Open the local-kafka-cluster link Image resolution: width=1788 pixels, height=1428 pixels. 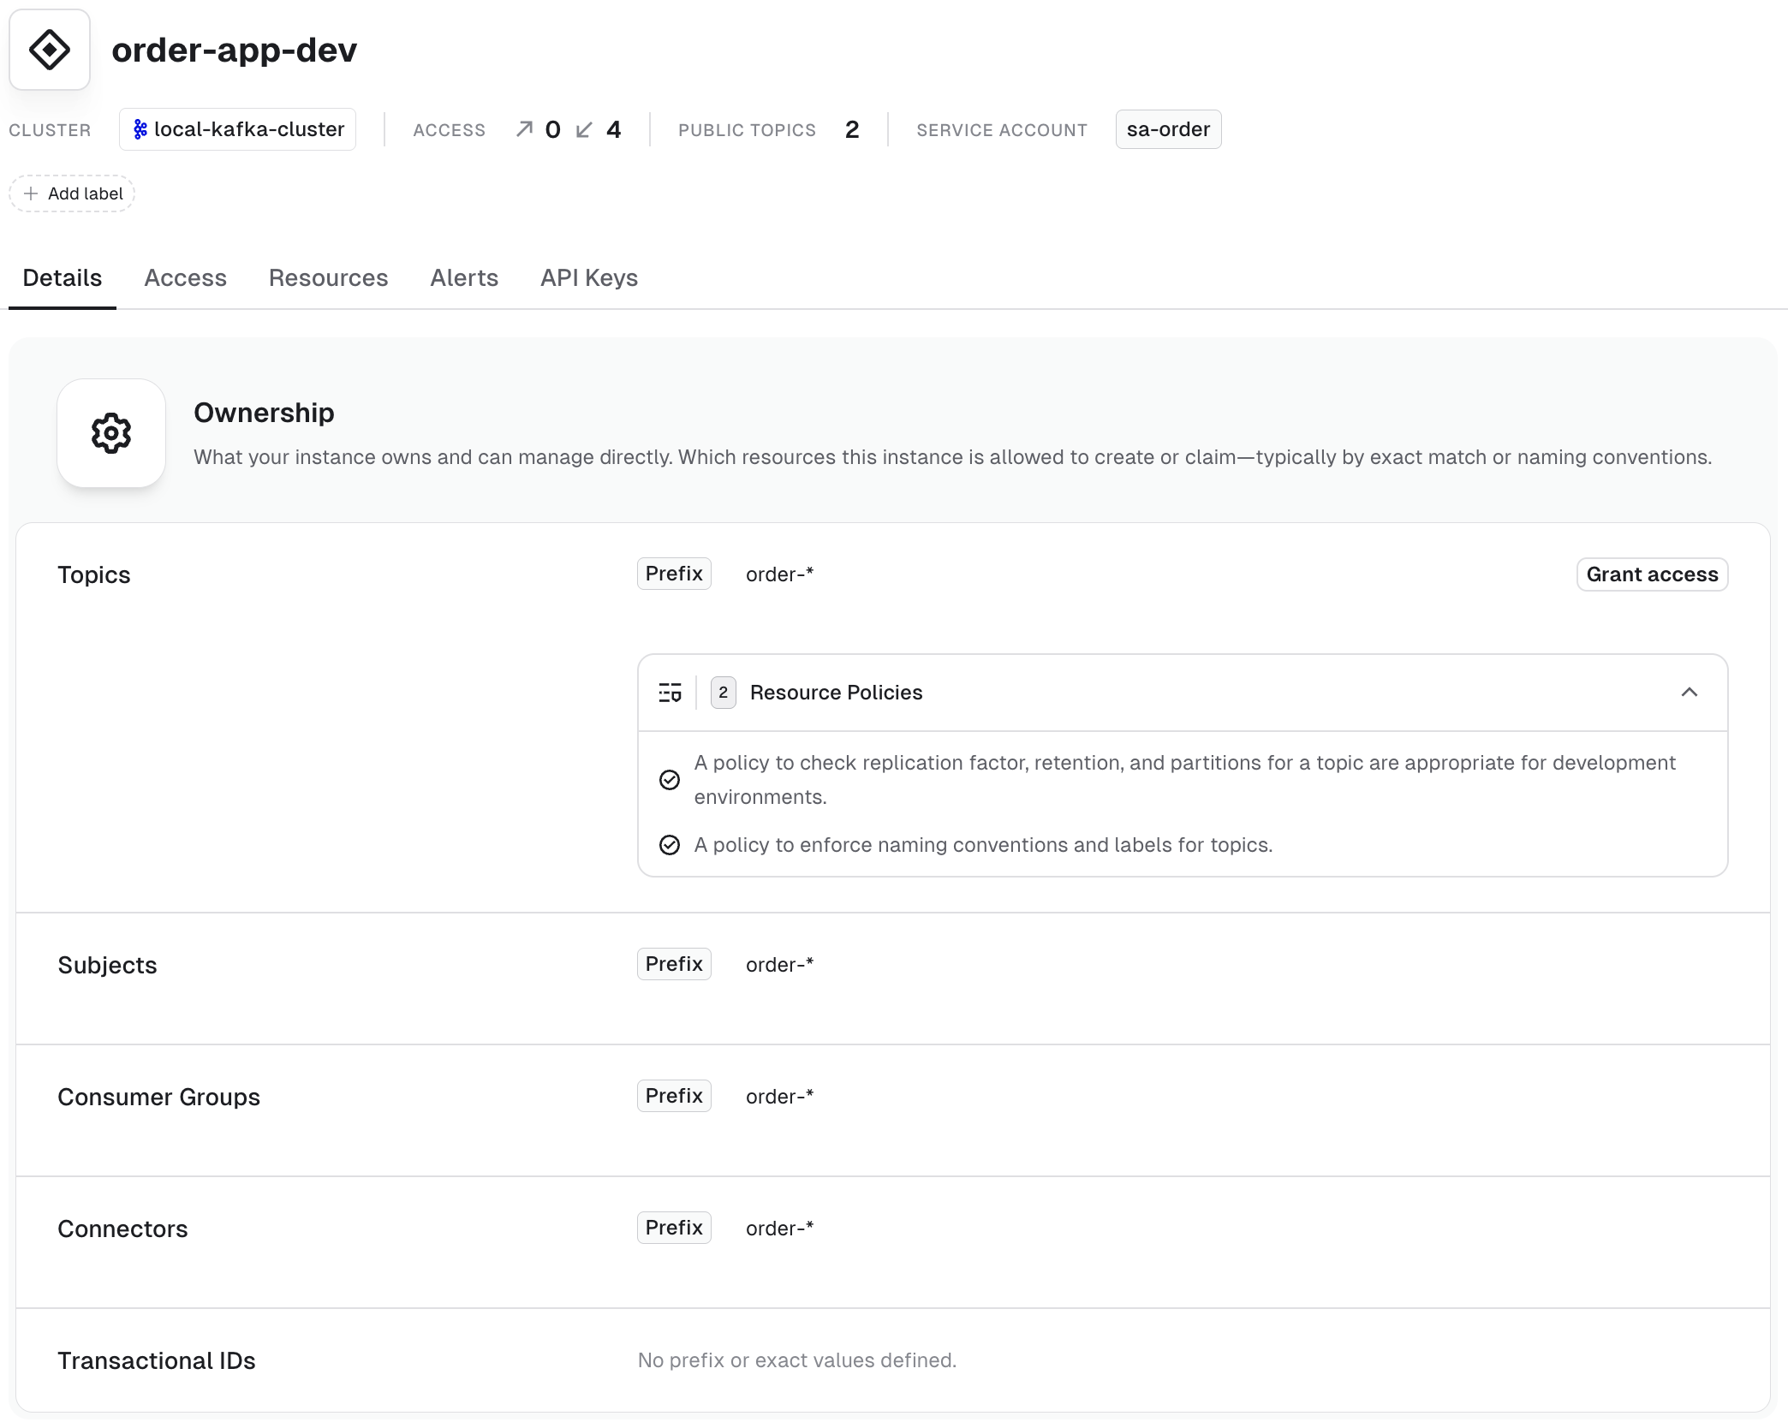[238, 129]
